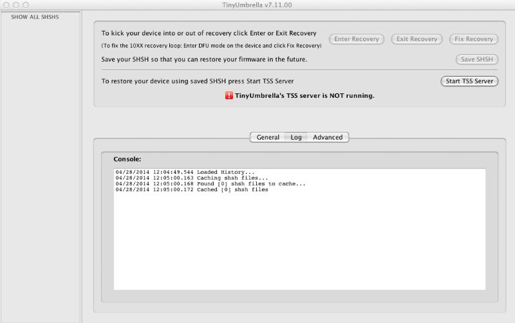Viewport: 515px width, 323px height.
Task: Click the 'Cached [0] shsh files' log line
Action: click(x=192, y=190)
